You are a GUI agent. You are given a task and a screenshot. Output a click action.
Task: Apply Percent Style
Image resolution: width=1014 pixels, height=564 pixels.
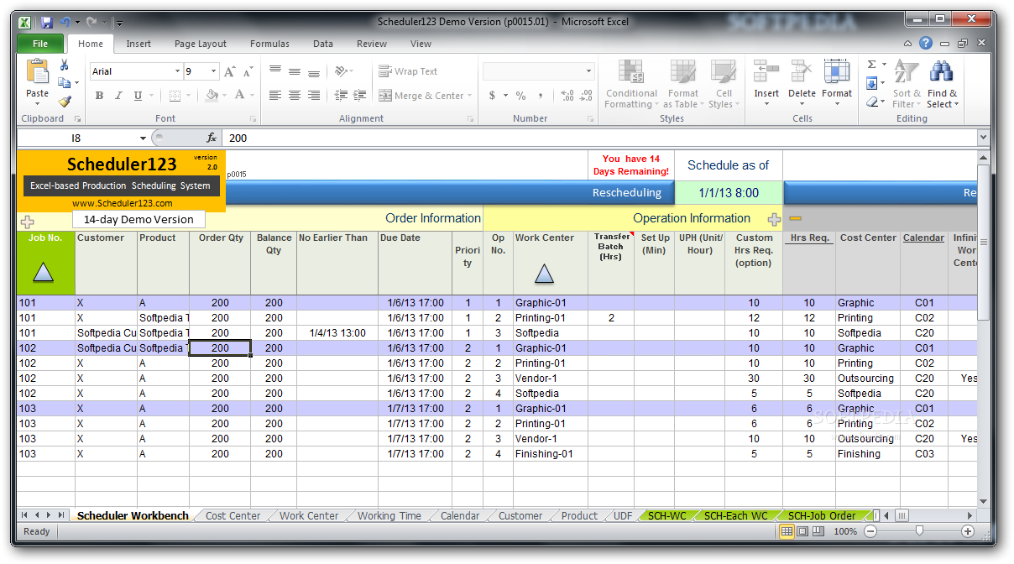point(520,96)
